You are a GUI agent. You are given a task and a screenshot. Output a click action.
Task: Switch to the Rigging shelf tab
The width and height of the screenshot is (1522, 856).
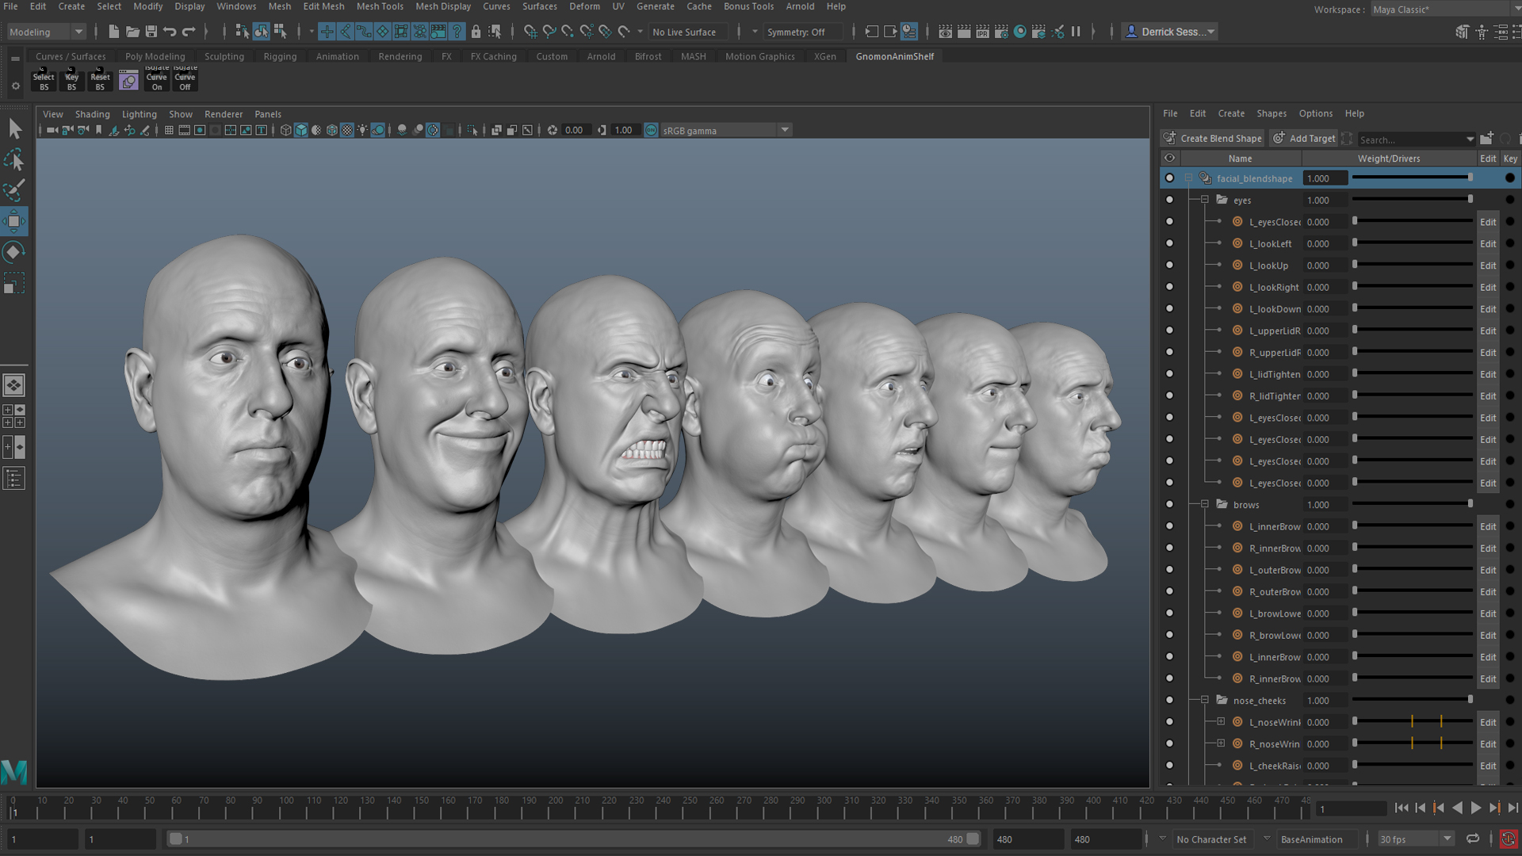tap(280, 56)
